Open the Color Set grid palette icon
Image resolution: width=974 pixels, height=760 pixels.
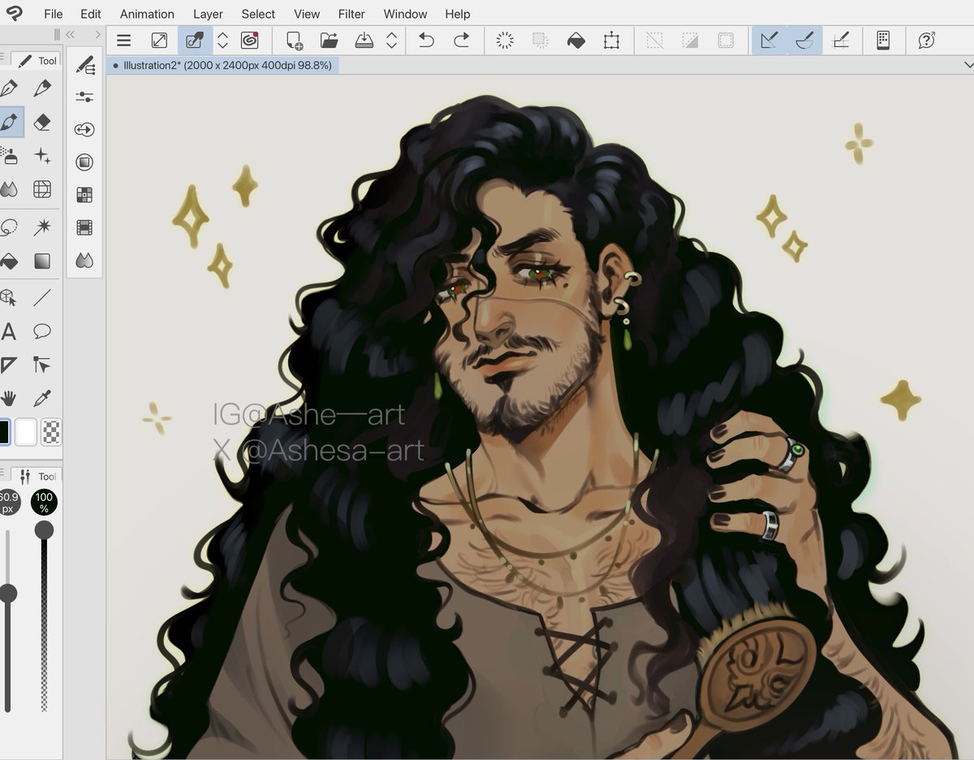click(84, 195)
